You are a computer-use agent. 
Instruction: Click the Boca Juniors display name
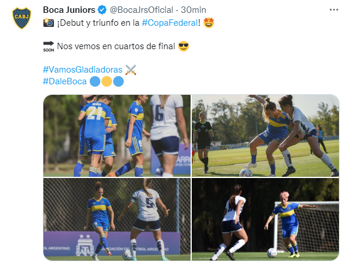click(69, 10)
